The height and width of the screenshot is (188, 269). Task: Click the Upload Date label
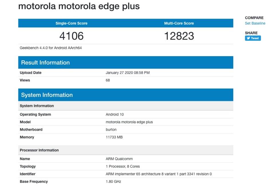point(31,73)
